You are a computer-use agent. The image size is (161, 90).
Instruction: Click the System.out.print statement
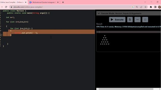(26, 33)
